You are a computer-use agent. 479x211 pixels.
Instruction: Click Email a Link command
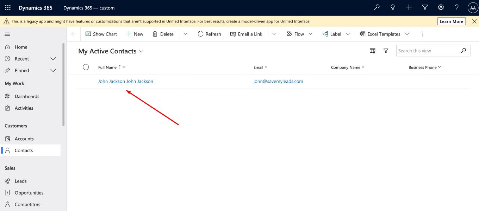[246, 34]
